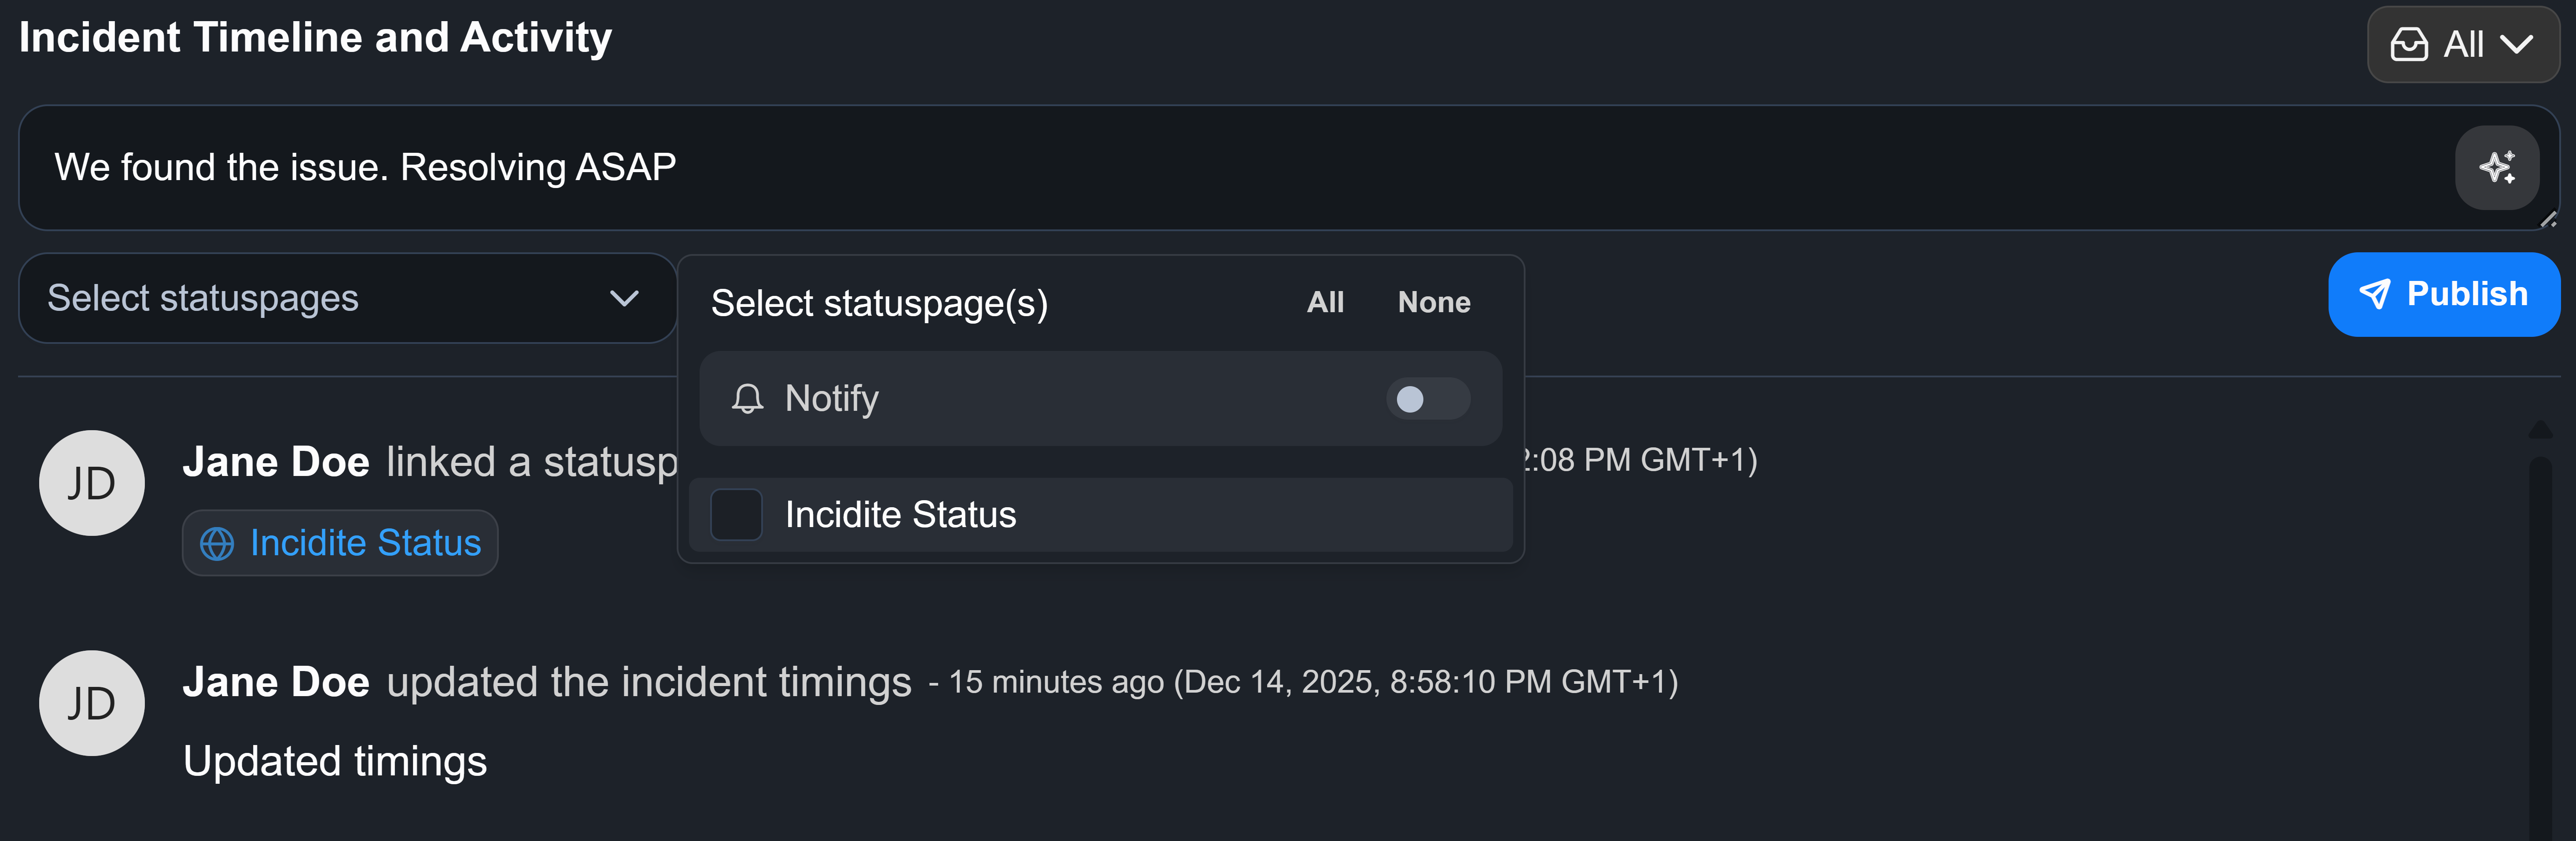2576x841 pixels.
Task: Click Jane Doe avatar on linked statuspage entry
Action: click(91, 483)
